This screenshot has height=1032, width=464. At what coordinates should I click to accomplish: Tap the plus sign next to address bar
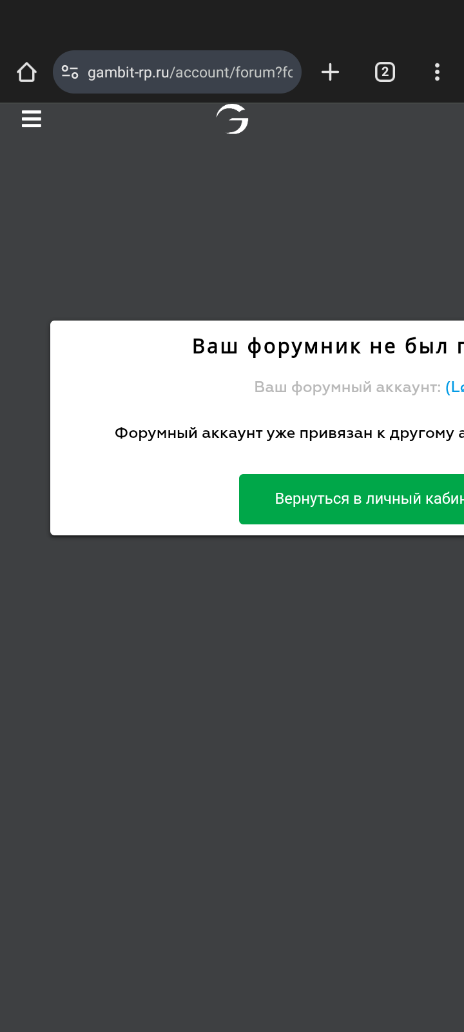(x=330, y=72)
